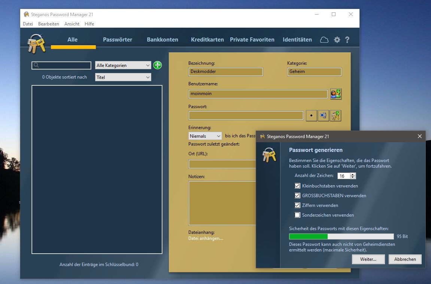Viewport: 431px width, 284px height.
Task: Switch to the Private Favoriten tab
Action: click(252, 40)
